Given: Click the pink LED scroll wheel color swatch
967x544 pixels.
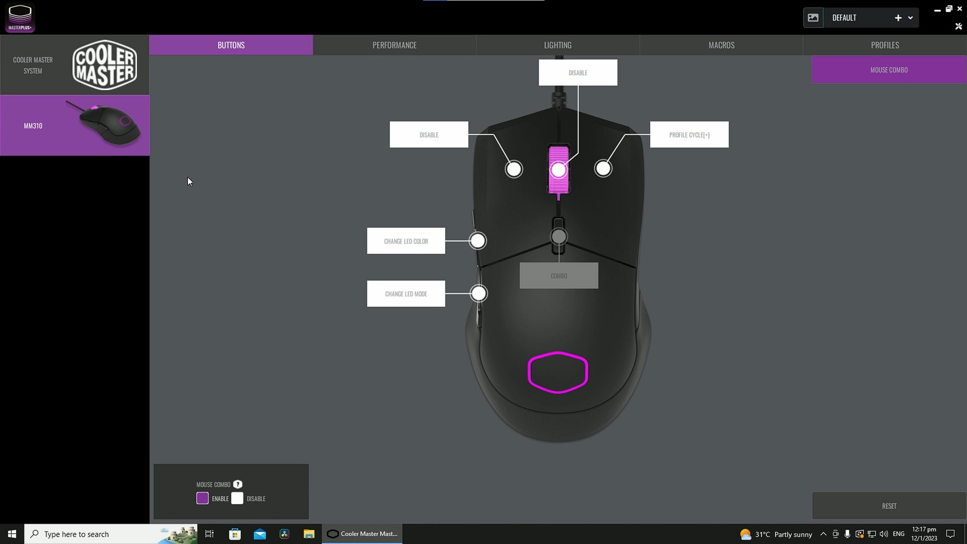Looking at the screenshot, I should coord(559,169).
